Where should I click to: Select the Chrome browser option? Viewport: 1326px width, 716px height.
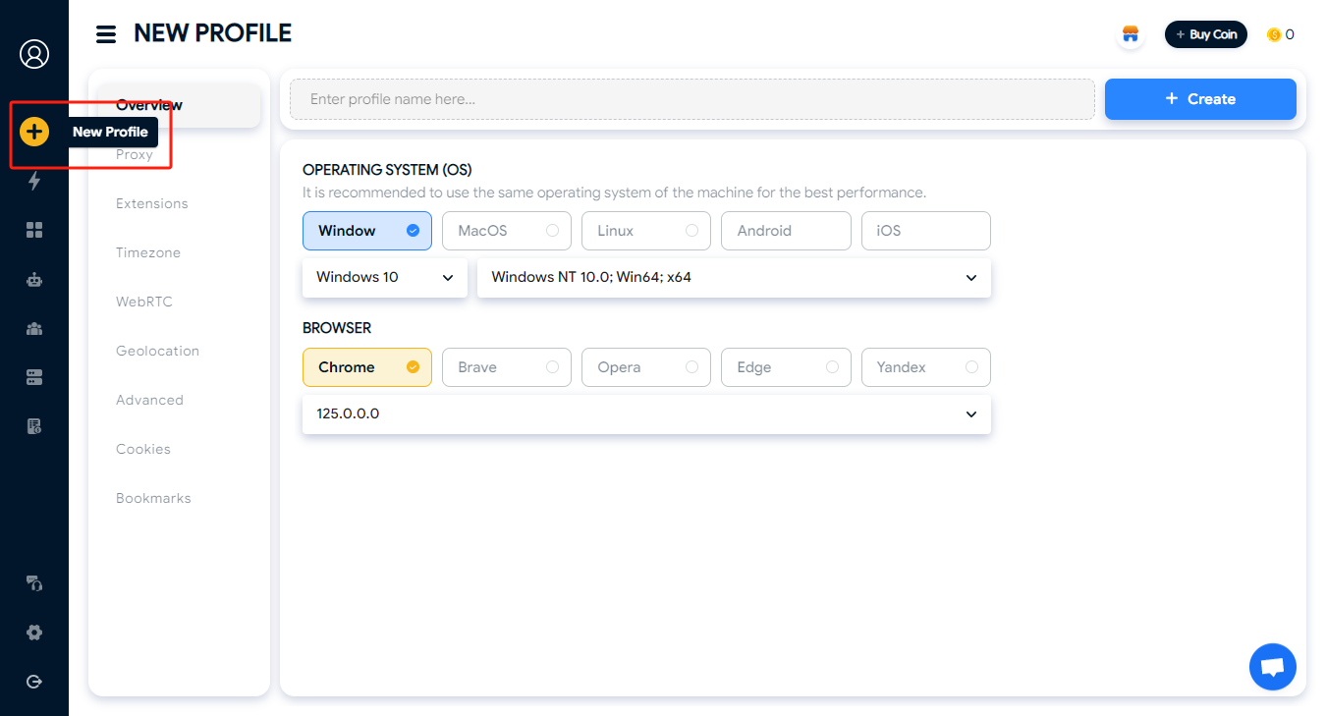[367, 367]
